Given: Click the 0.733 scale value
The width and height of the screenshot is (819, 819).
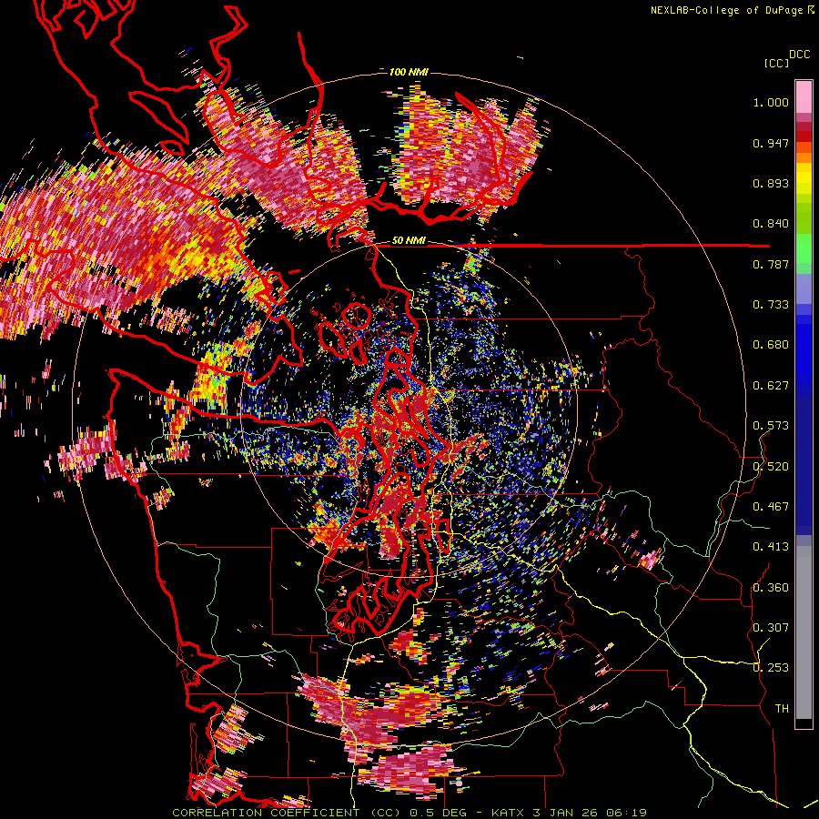Looking at the screenshot, I should (771, 305).
